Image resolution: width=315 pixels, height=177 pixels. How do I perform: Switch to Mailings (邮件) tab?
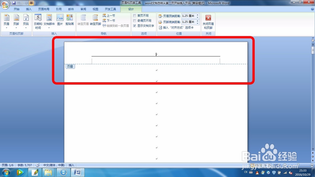tap(71, 9)
